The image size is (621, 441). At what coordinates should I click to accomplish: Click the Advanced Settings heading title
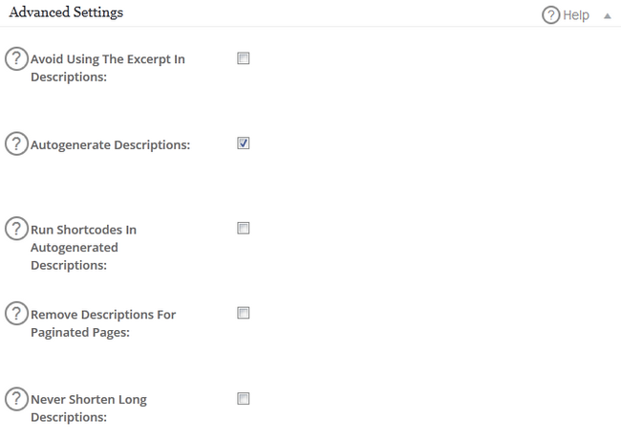coord(65,13)
